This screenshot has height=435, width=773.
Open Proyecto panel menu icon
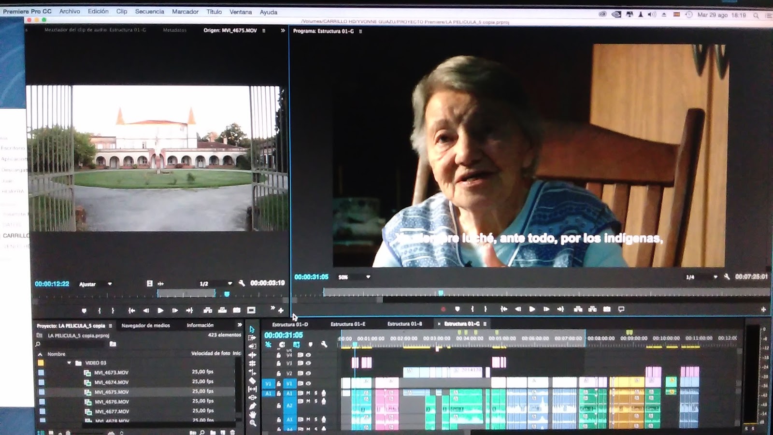click(x=111, y=326)
